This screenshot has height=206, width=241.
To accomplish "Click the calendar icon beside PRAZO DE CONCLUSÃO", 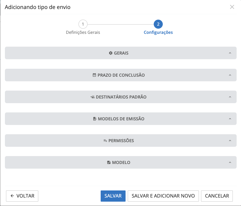I will (x=94, y=75).
